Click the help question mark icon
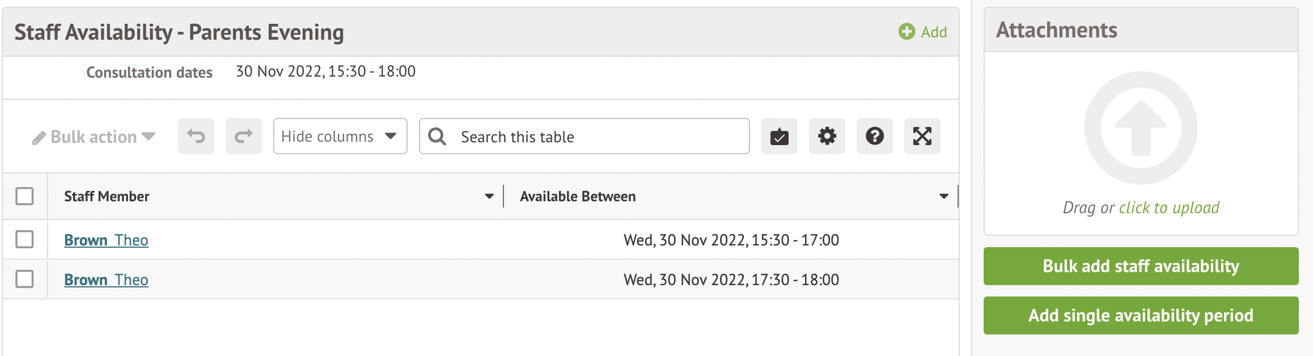Screen dimensions: 1313x356 pyautogui.click(x=875, y=136)
